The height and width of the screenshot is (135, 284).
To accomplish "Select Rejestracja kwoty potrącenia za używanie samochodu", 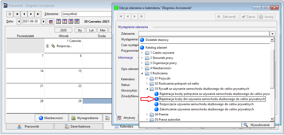I will pyautogui.click(x=215, y=94).
